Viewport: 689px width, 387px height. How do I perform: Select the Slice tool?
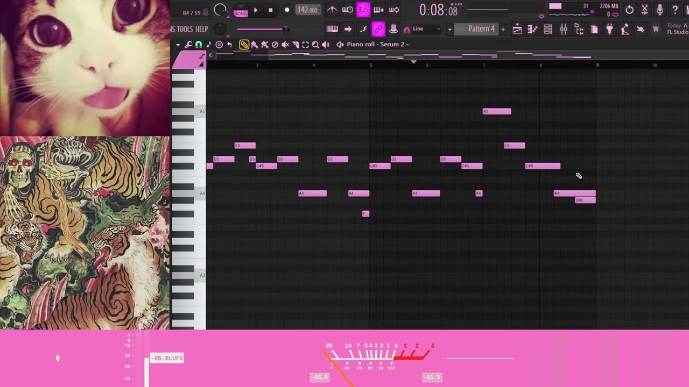pos(296,45)
